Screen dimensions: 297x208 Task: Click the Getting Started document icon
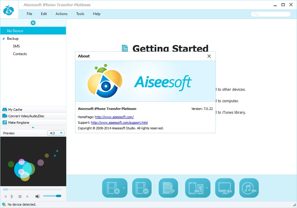point(125,48)
